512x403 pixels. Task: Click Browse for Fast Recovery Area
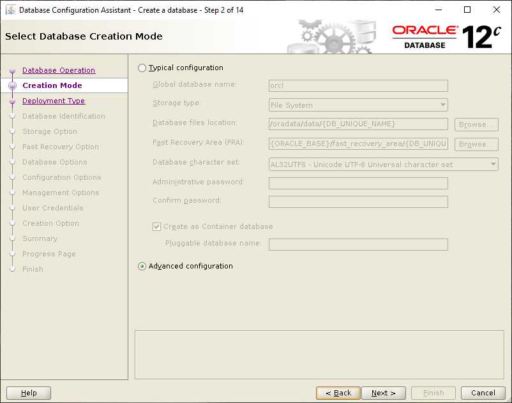click(x=476, y=144)
